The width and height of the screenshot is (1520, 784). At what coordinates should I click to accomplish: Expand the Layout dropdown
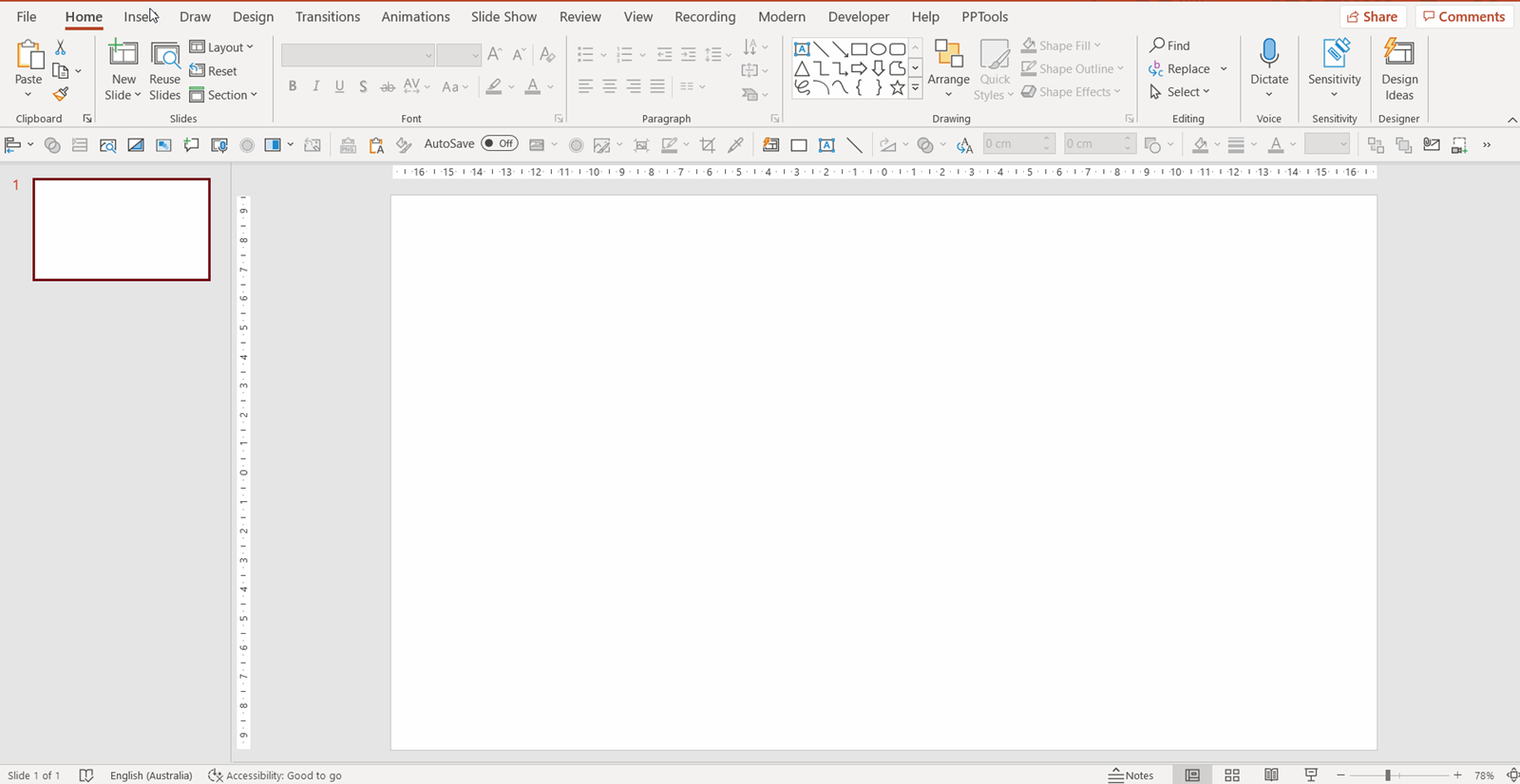pyautogui.click(x=222, y=47)
